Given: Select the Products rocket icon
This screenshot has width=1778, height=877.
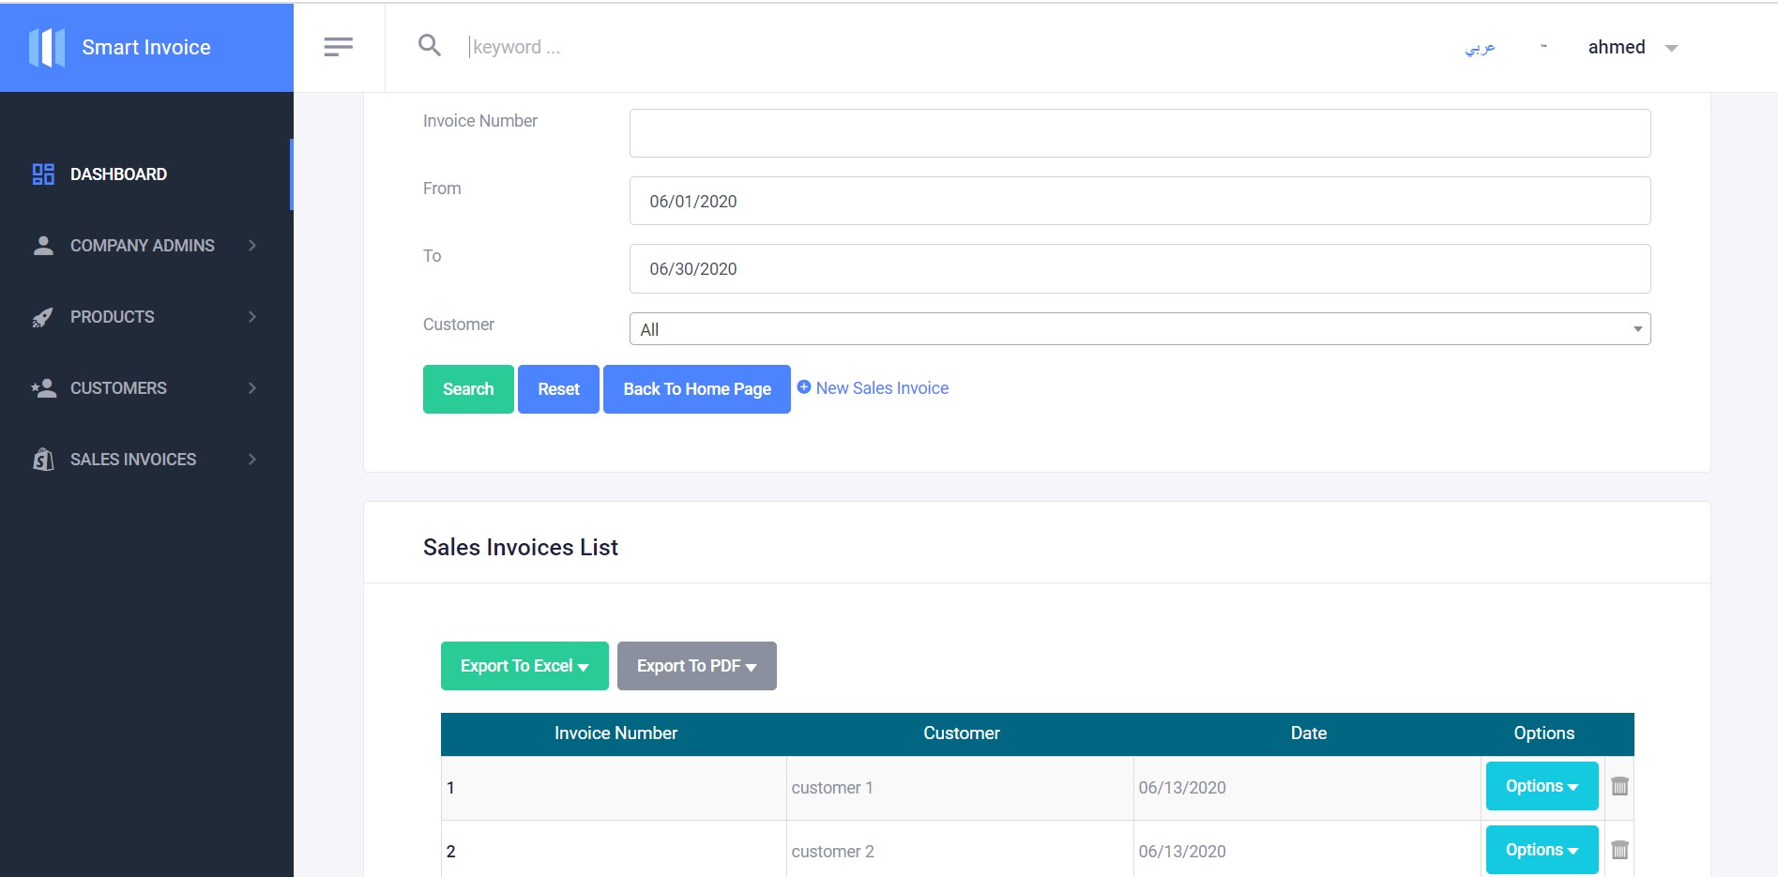Looking at the screenshot, I should point(42,316).
